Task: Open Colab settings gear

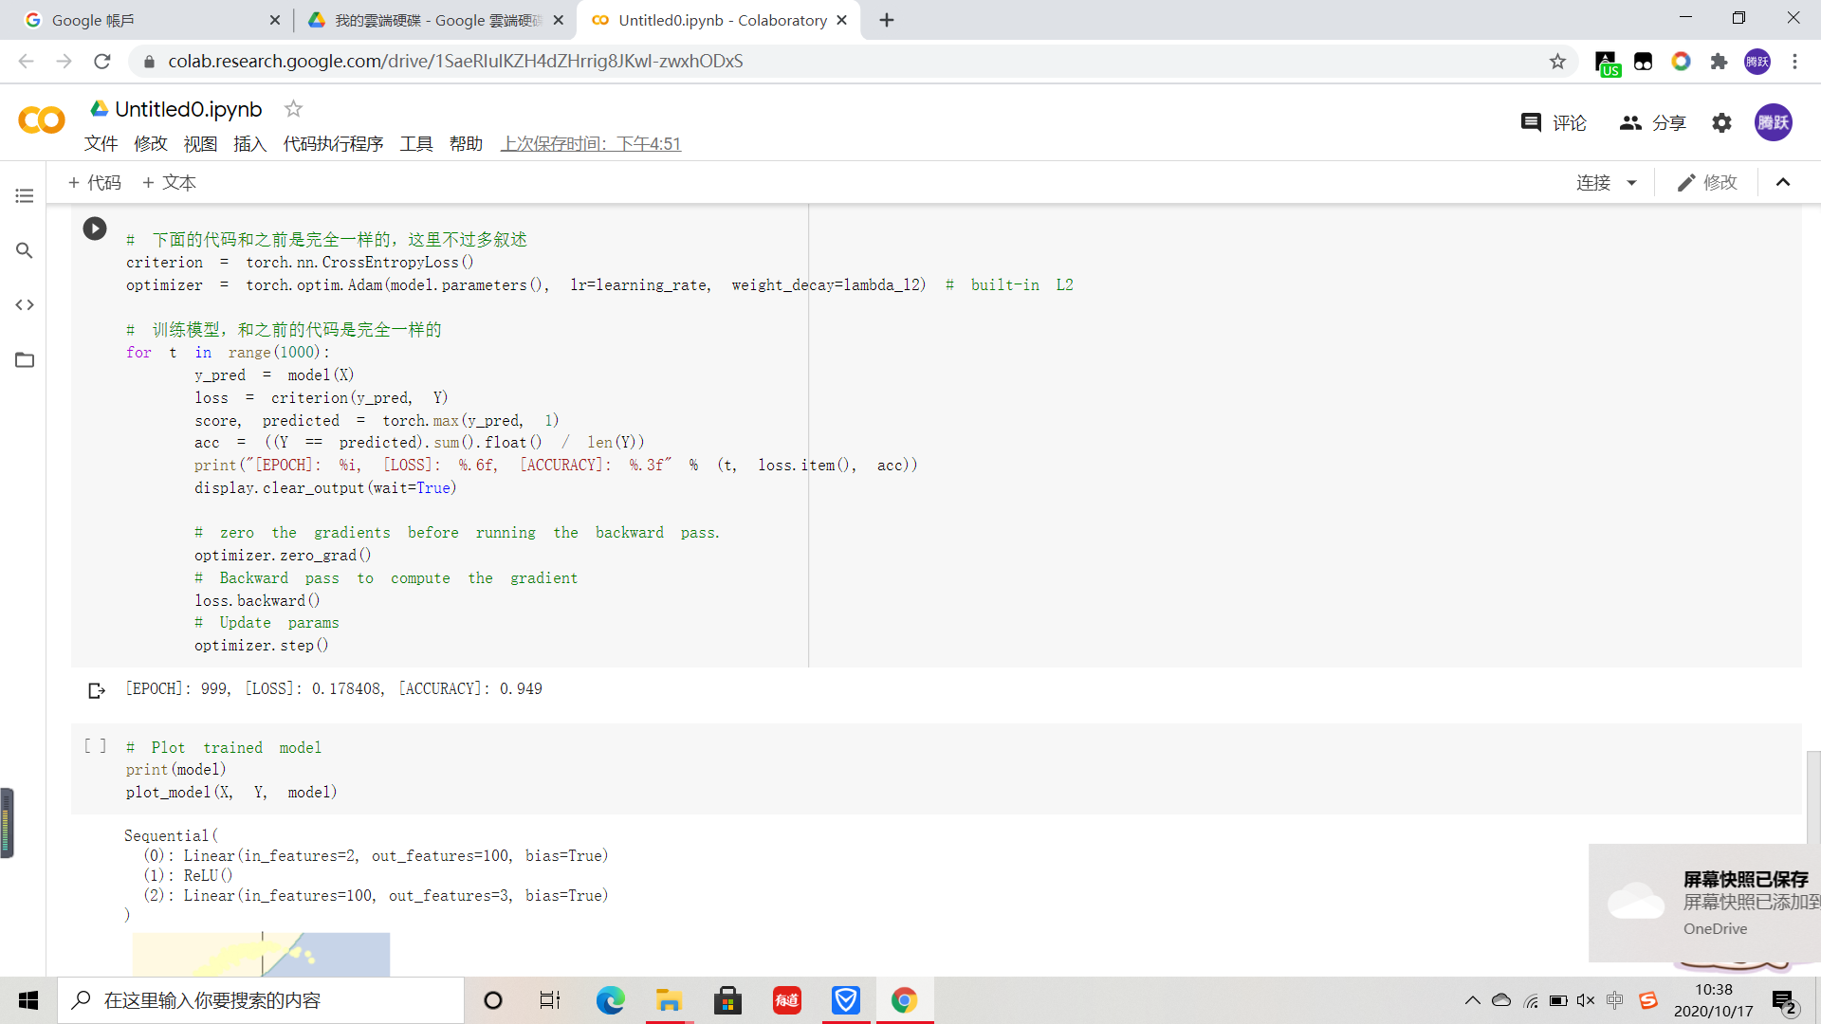Action: 1721,122
